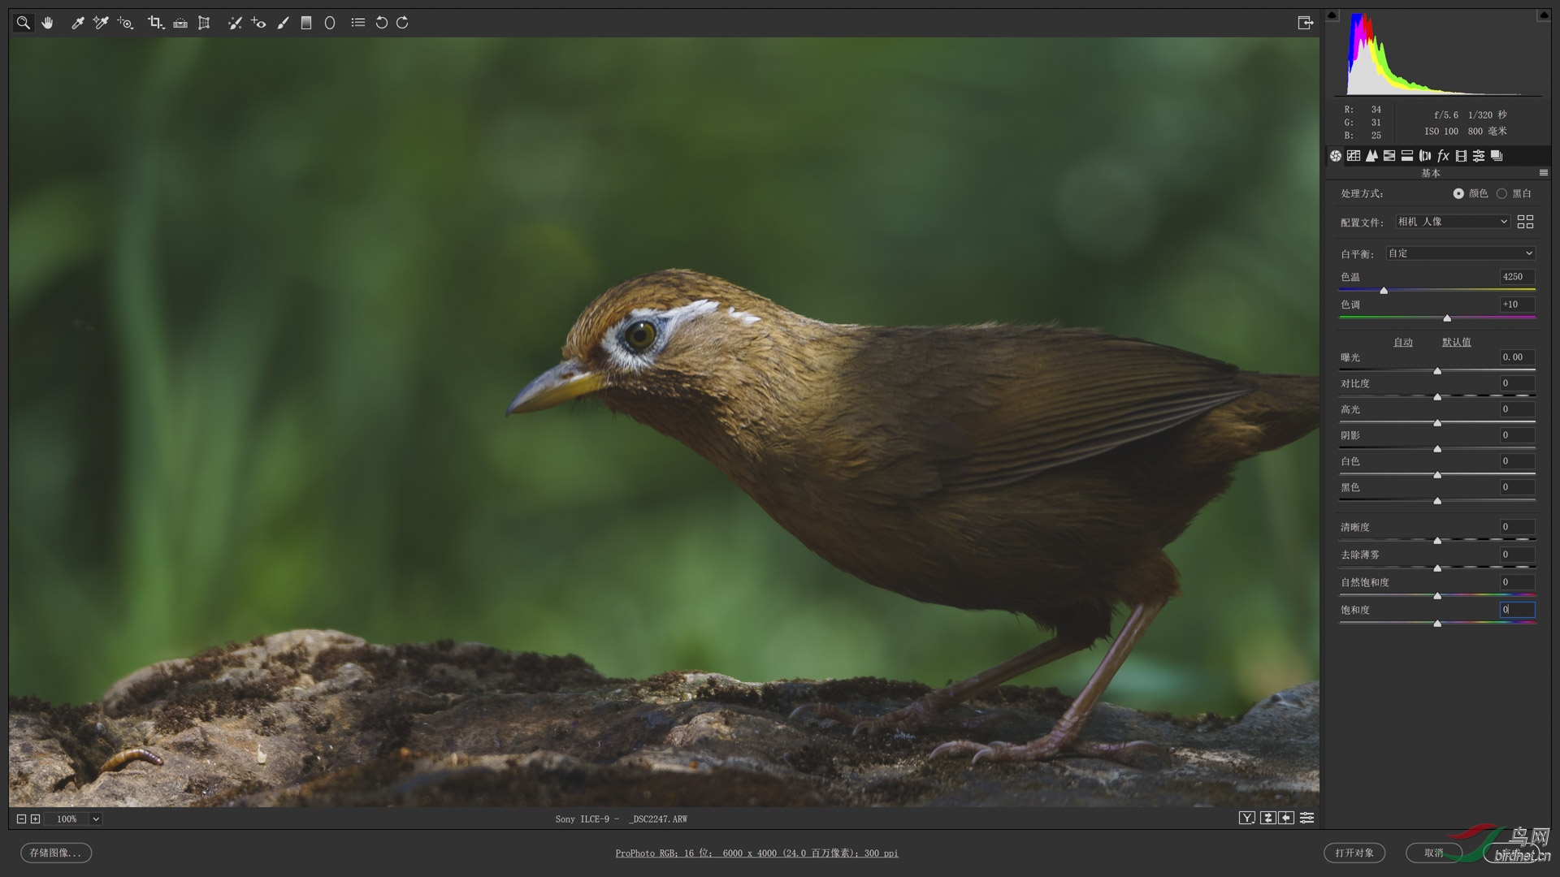Toggle full screen mode icon

tap(1305, 23)
